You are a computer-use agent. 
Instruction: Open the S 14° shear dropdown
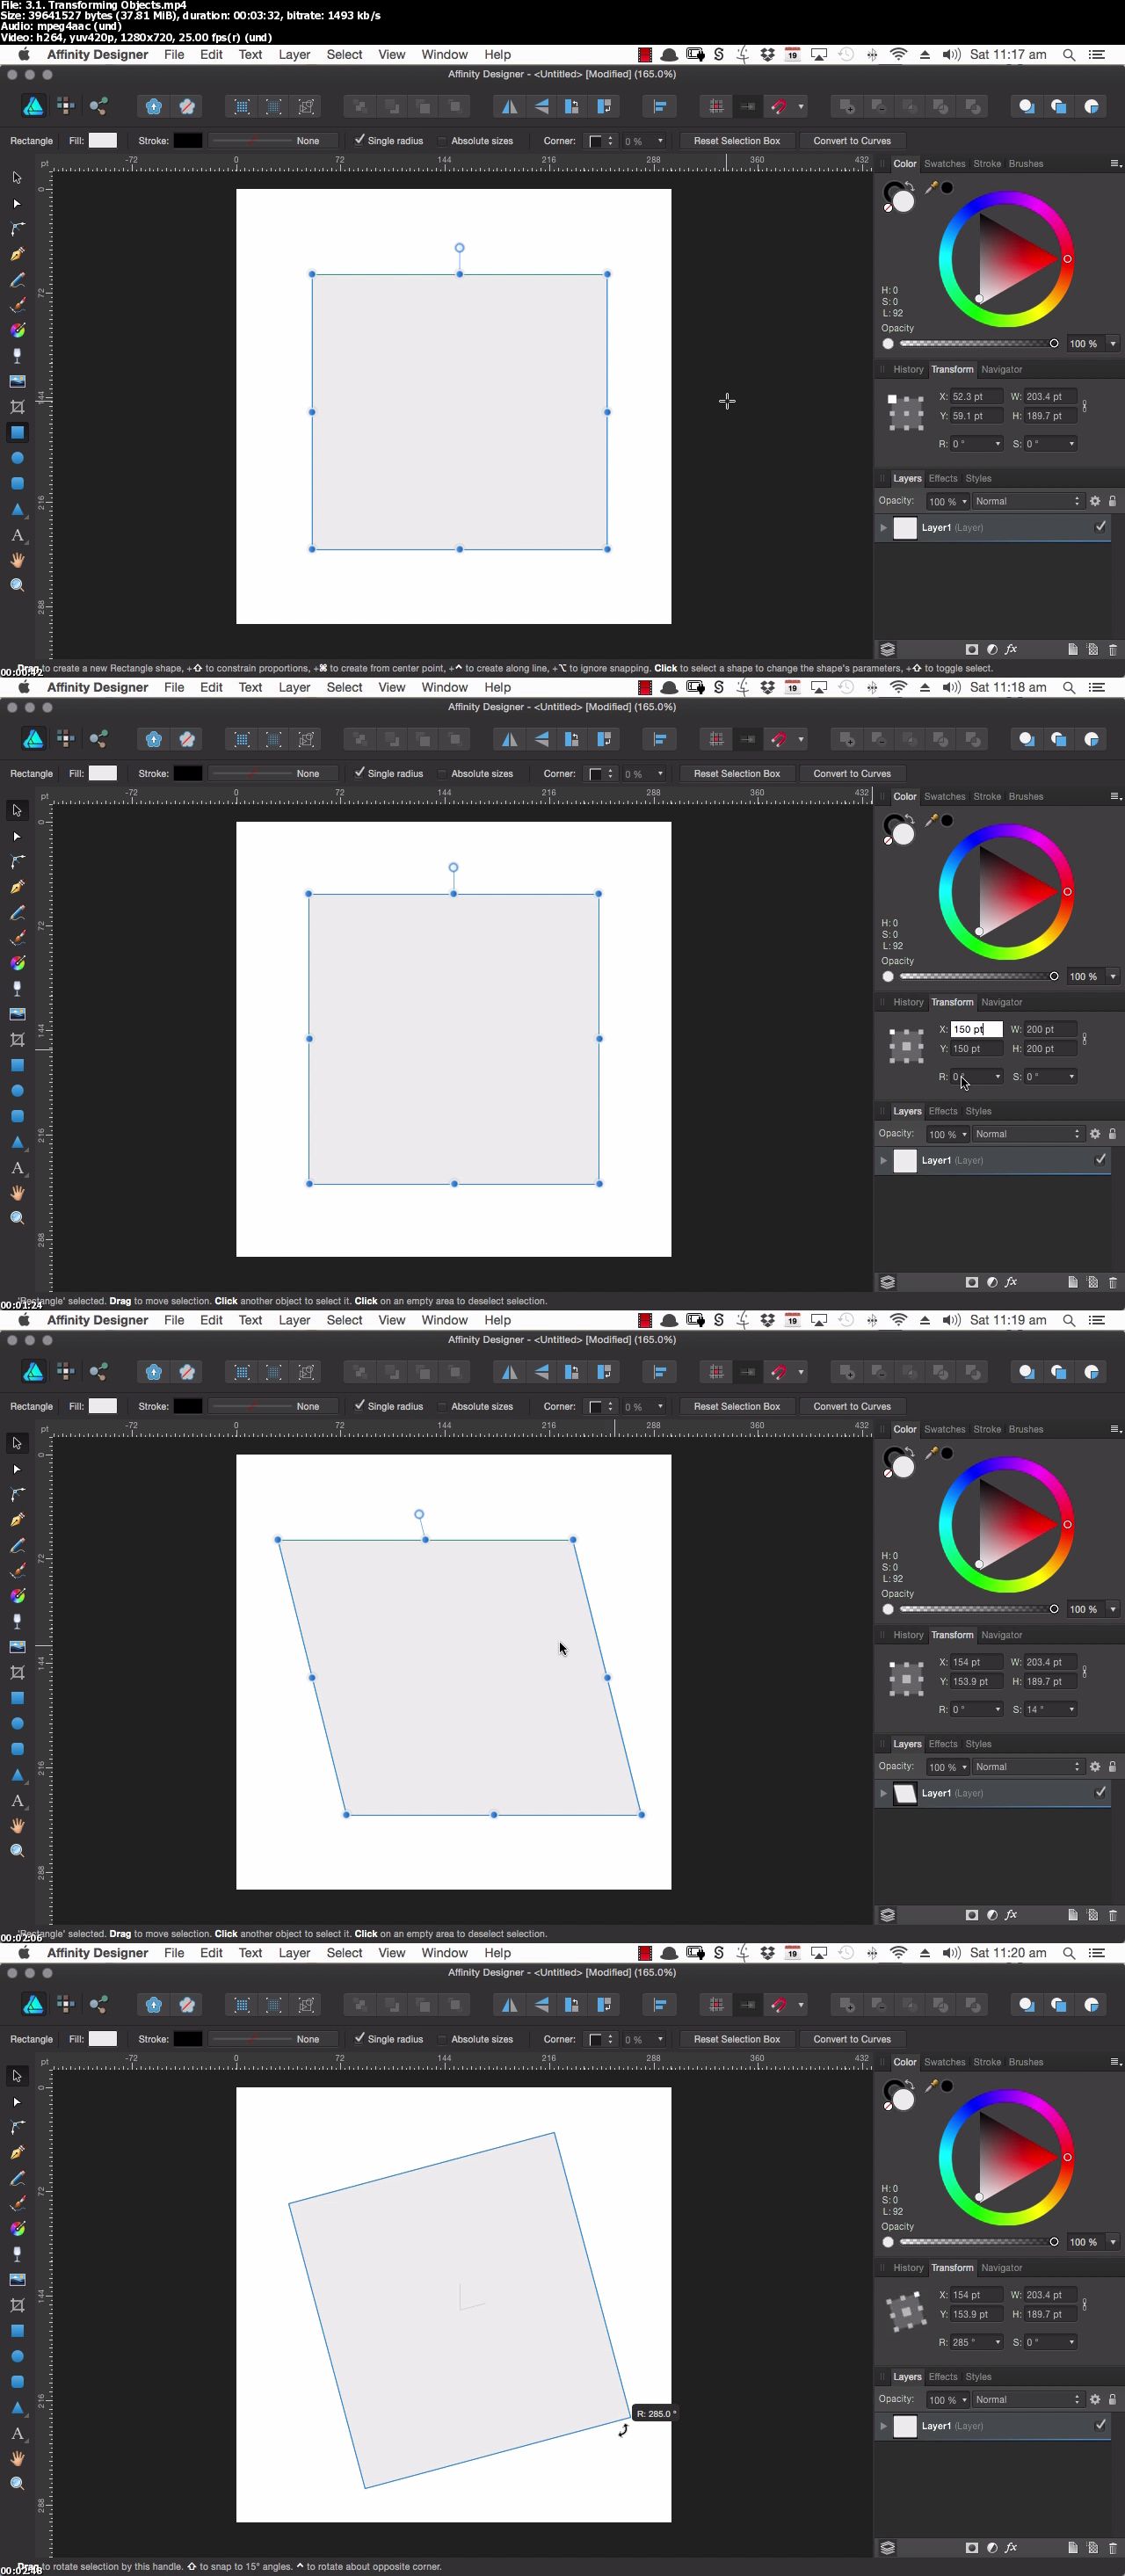pyautogui.click(x=1071, y=1709)
